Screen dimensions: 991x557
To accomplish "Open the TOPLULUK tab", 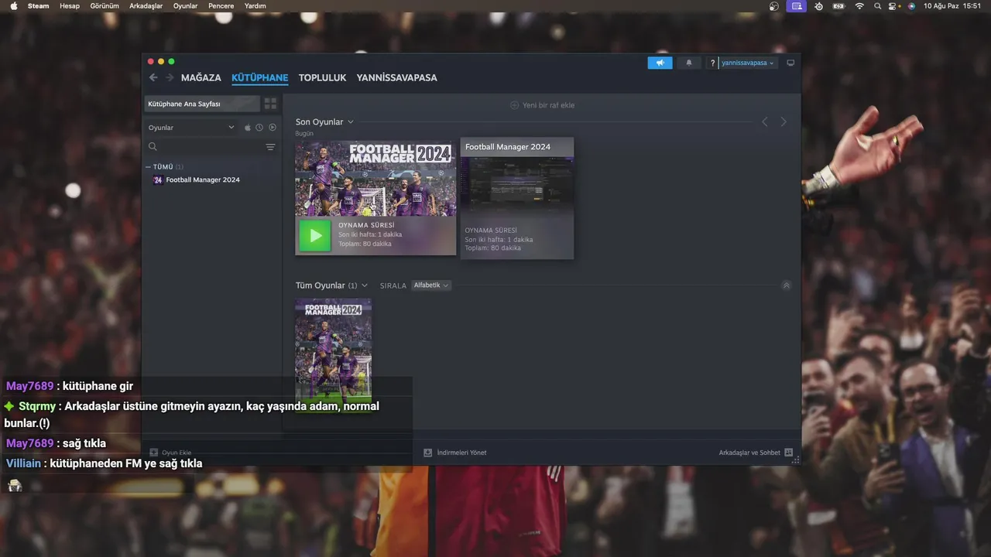I will [x=323, y=77].
